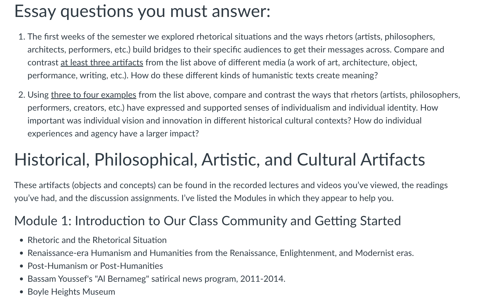Click the phrase 'experiences and agency have a larger impact?'

click(113, 133)
